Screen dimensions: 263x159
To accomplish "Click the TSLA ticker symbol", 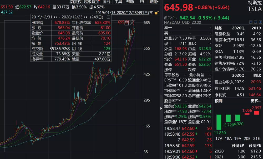I will (x=255, y=9).
